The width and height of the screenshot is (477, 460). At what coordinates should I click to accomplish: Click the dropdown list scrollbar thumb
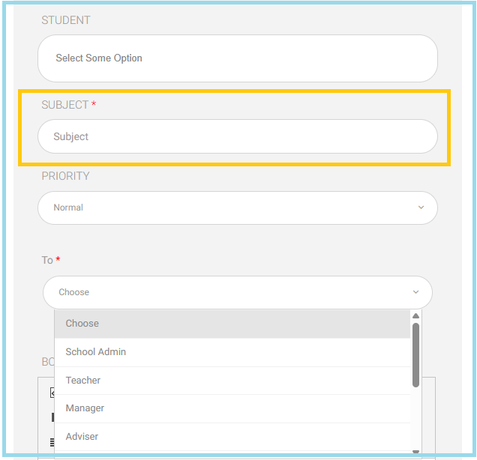pyautogui.click(x=415, y=354)
